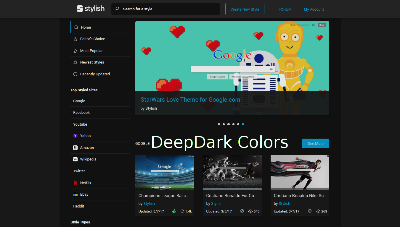The height and width of the screenshot is (227, 400).
Task: Open StarWars Love Theme title link
Action: click(x=190, y=100)
